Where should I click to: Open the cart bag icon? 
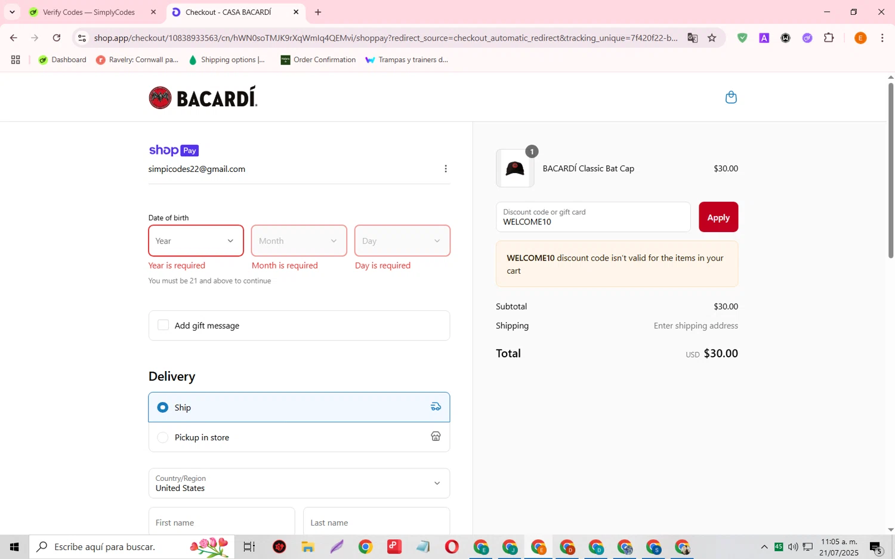[x=730, y=97]
